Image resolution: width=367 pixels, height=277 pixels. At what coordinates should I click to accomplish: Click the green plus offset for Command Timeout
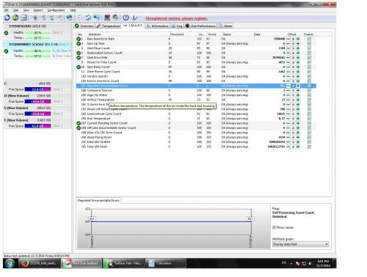click(x=298, y=90)
